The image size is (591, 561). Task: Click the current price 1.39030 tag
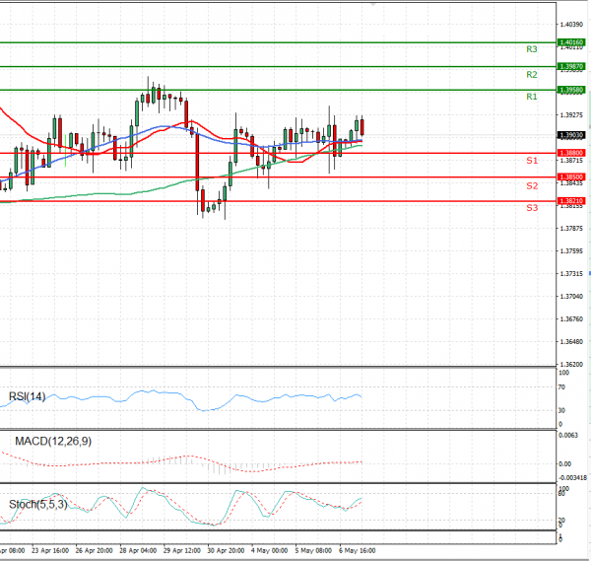coord(571,135)
